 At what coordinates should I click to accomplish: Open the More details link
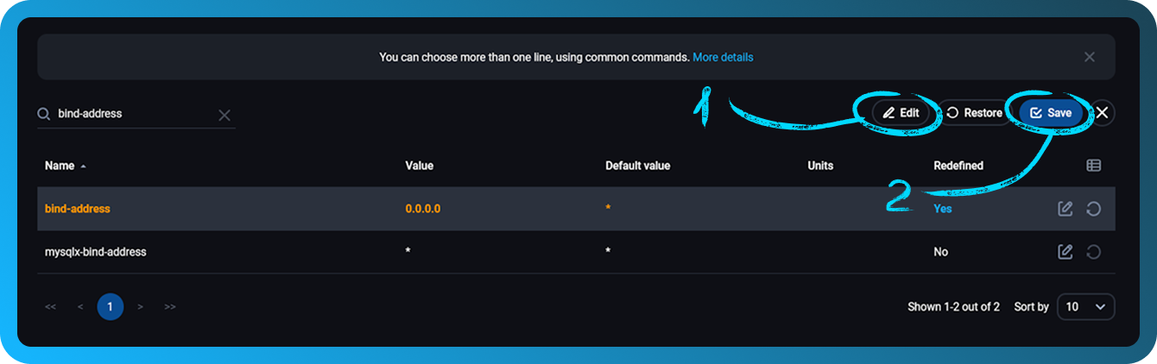723,57
